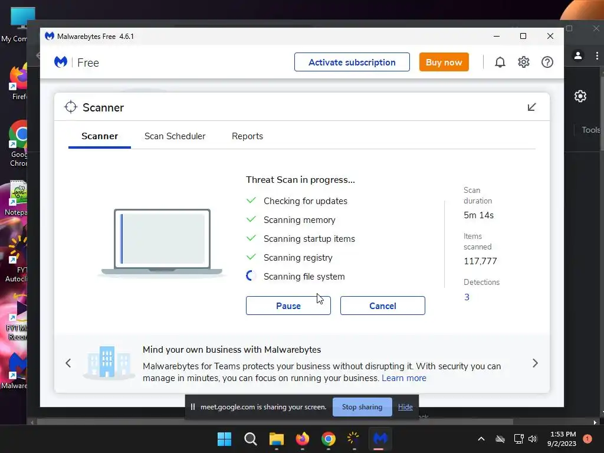Viewport: 604px width, 453px height.
Task: Click 'Scanning memory' status text
Action: tap(299, 220)
